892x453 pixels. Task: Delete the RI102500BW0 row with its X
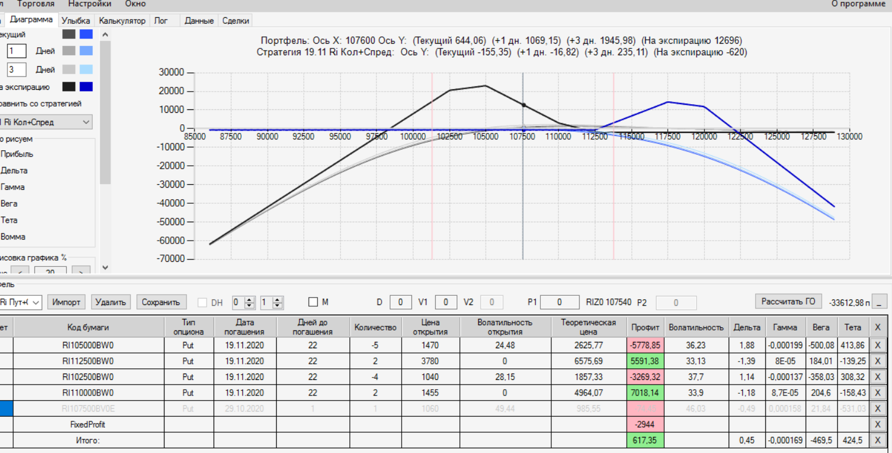tap(878, 377)
